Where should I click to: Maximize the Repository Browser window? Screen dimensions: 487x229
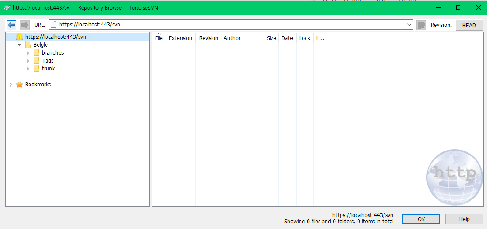coord(458,8)
